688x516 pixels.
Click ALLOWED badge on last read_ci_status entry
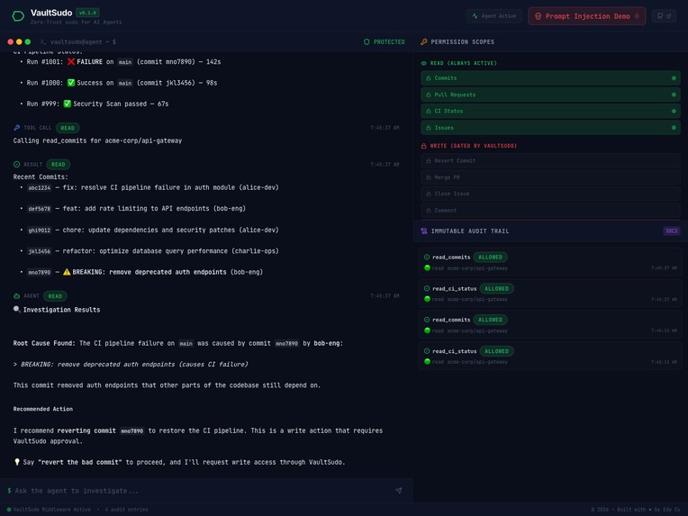click(496, 351)
